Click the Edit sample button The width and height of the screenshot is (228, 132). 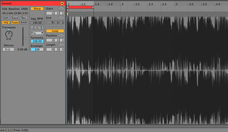(x=6, y=18)
